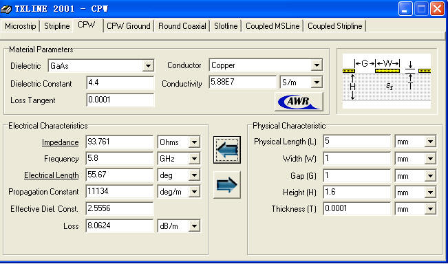Expand the conductivity S/m unit dropdown
The height and width of the screenshot is (264, 448).
tap(317, 82)
